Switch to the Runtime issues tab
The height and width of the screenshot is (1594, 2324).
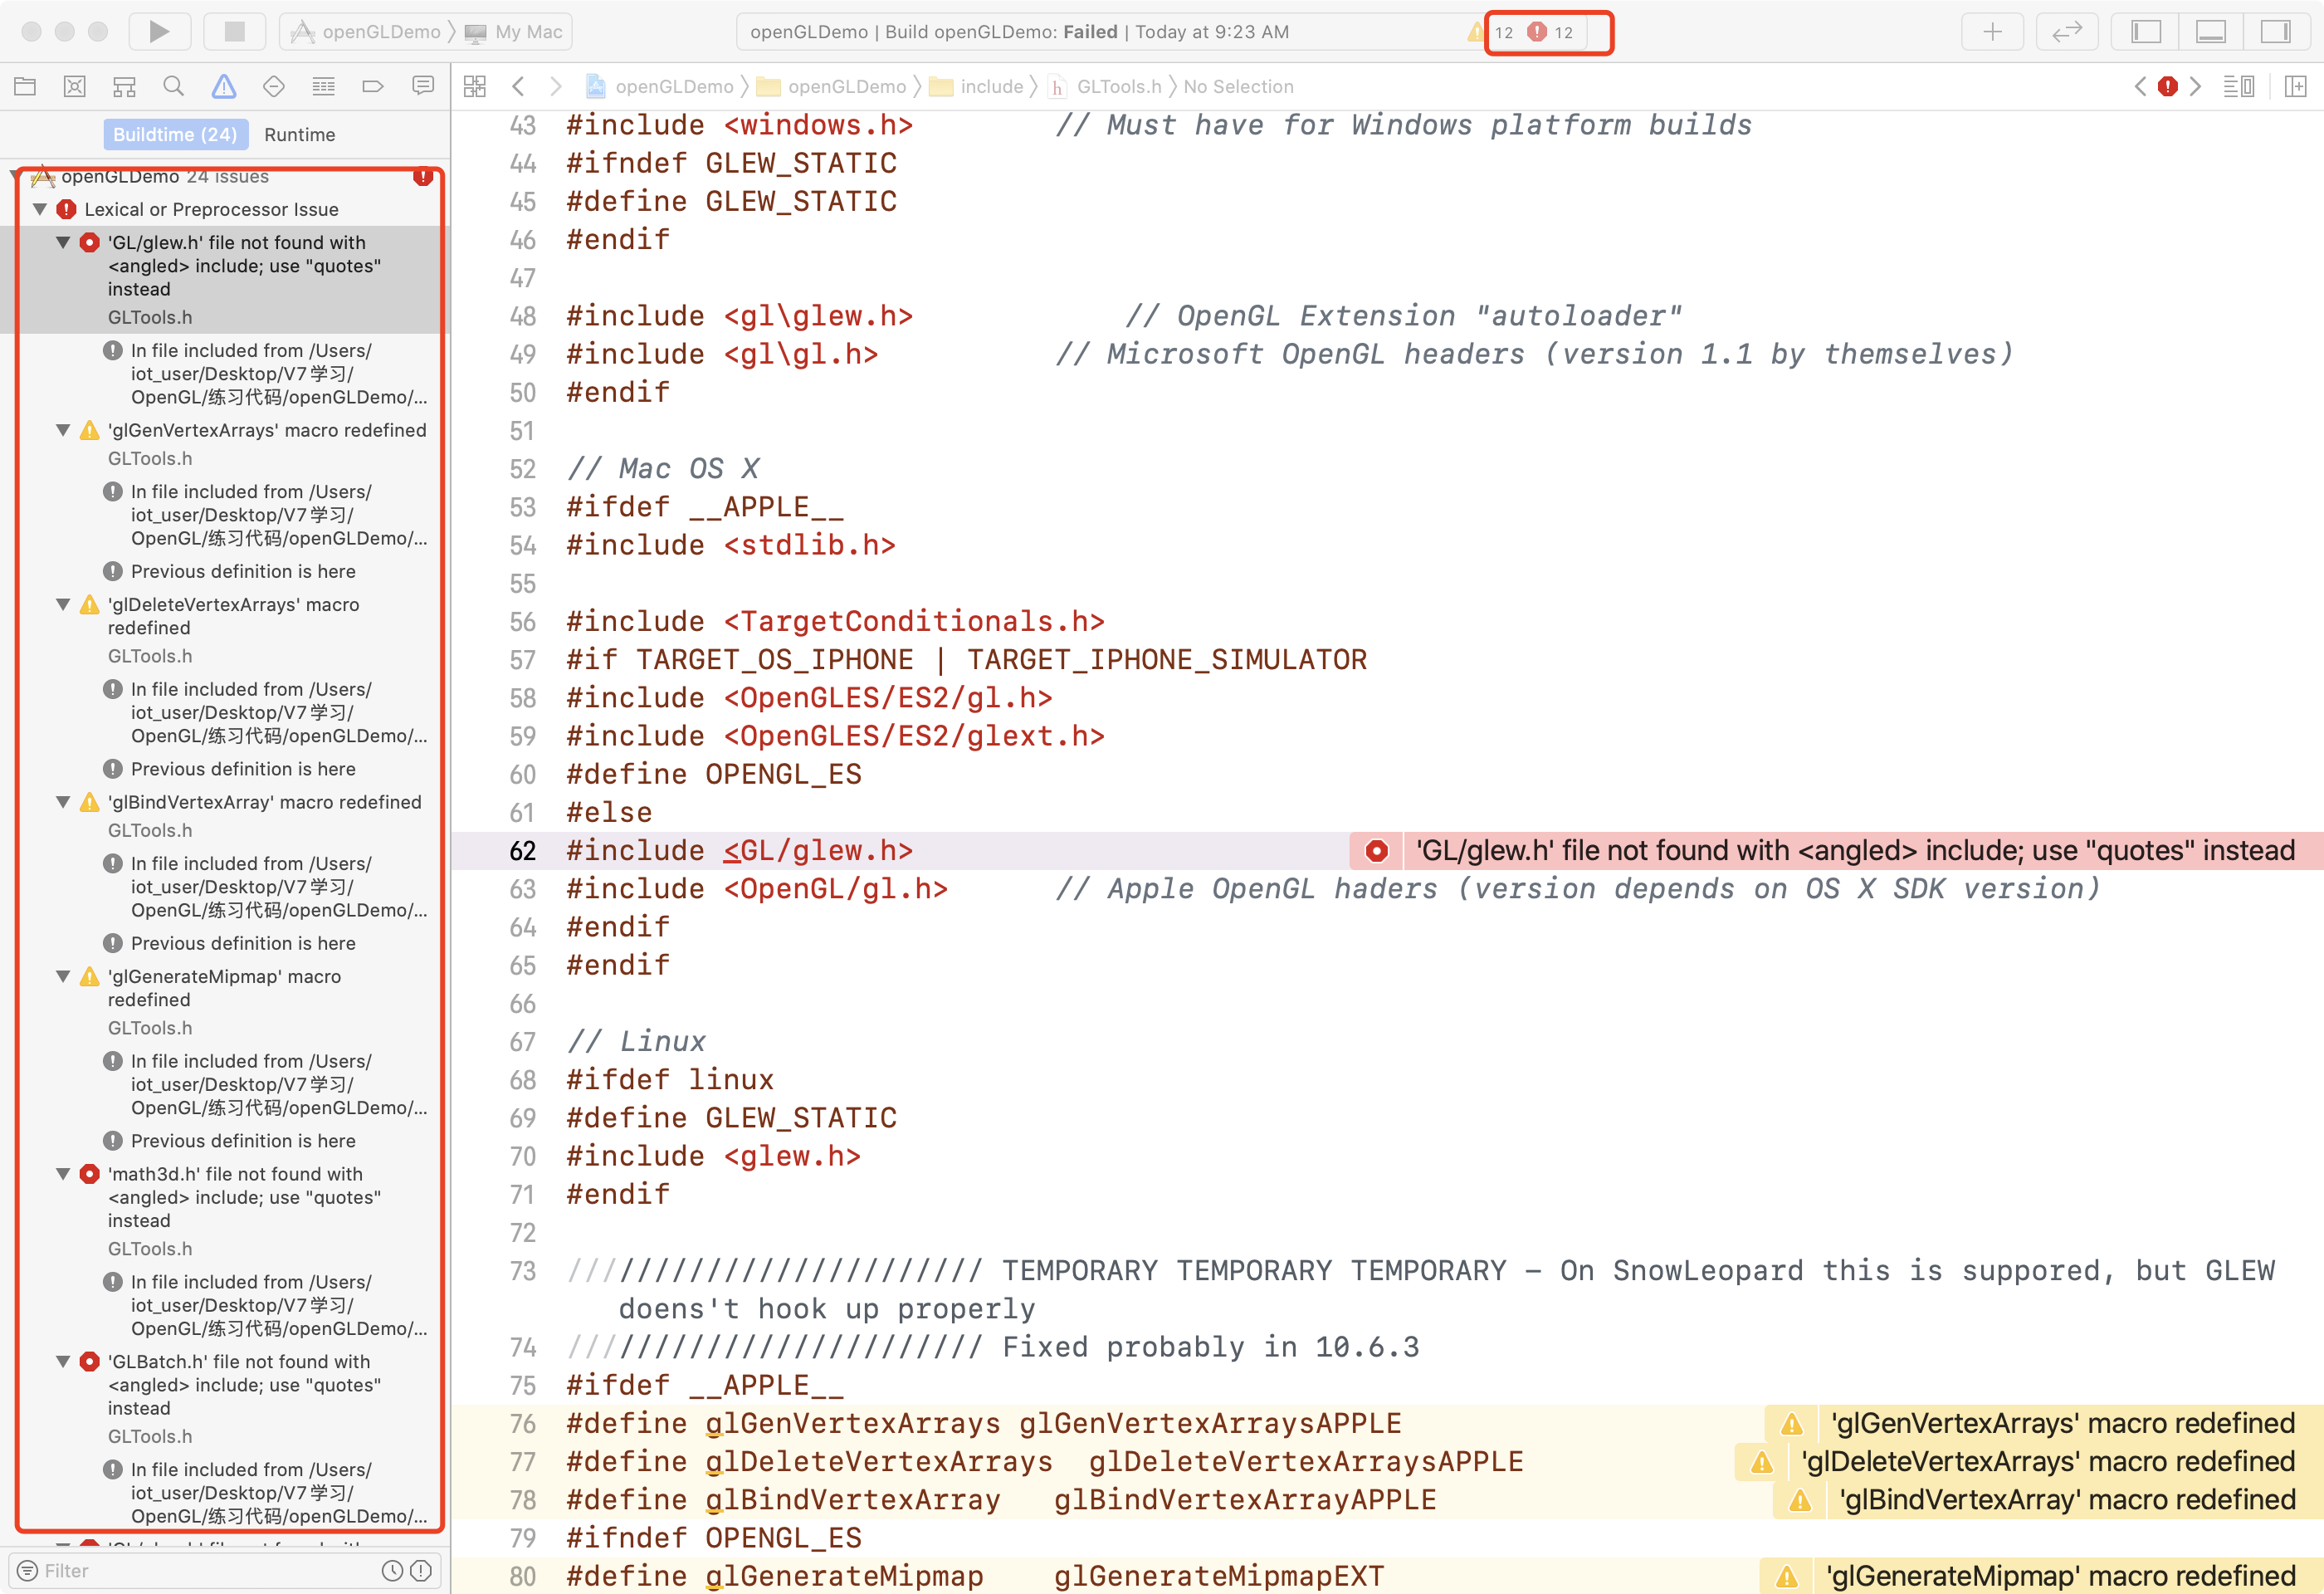tap(299, 134)
